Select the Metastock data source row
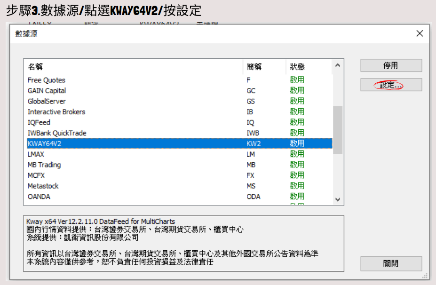The width and height of the screenshot is (436, 285). coord(179,186)
